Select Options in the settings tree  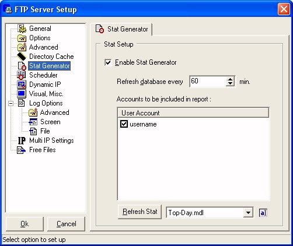pos(40,38)
